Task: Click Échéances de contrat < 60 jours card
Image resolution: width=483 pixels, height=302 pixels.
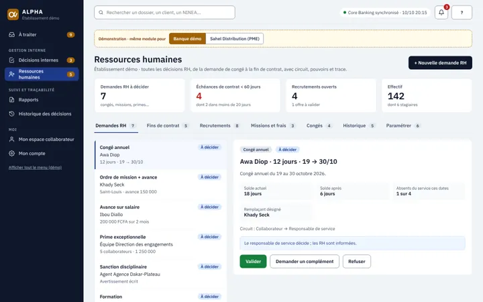Action: (235, 95)
